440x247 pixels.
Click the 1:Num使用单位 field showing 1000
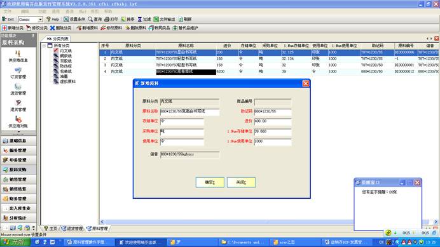pos(273,142)
